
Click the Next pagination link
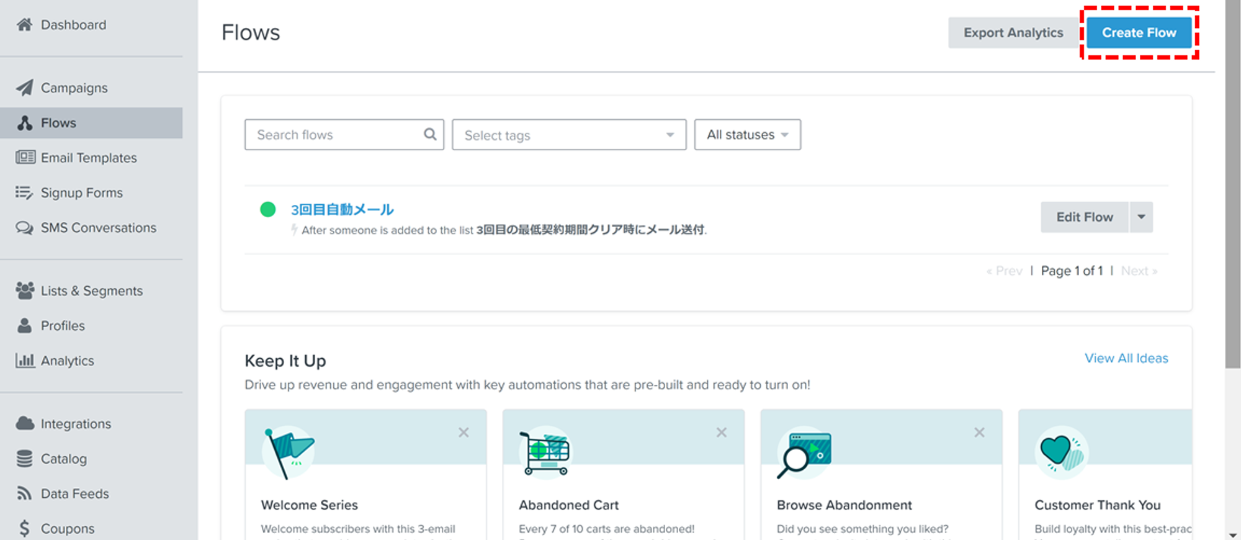[x=1139, y=271]
